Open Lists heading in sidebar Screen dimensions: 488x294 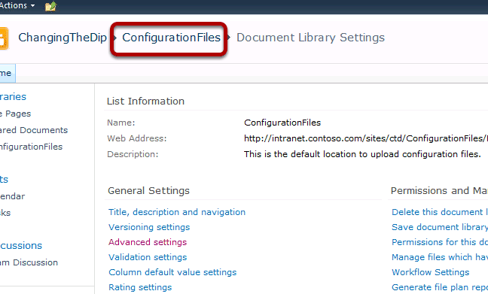[x=4, y=179]
